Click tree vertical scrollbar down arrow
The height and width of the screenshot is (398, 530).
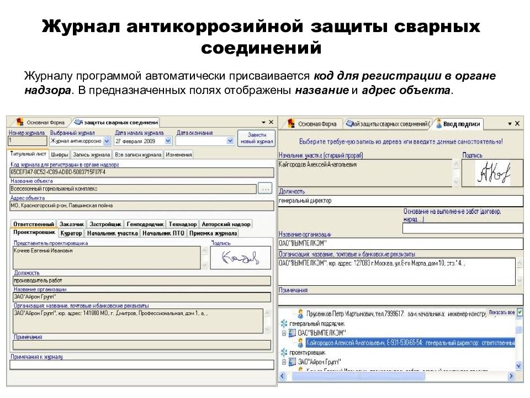pyautogui.click(x=519, y=365)
